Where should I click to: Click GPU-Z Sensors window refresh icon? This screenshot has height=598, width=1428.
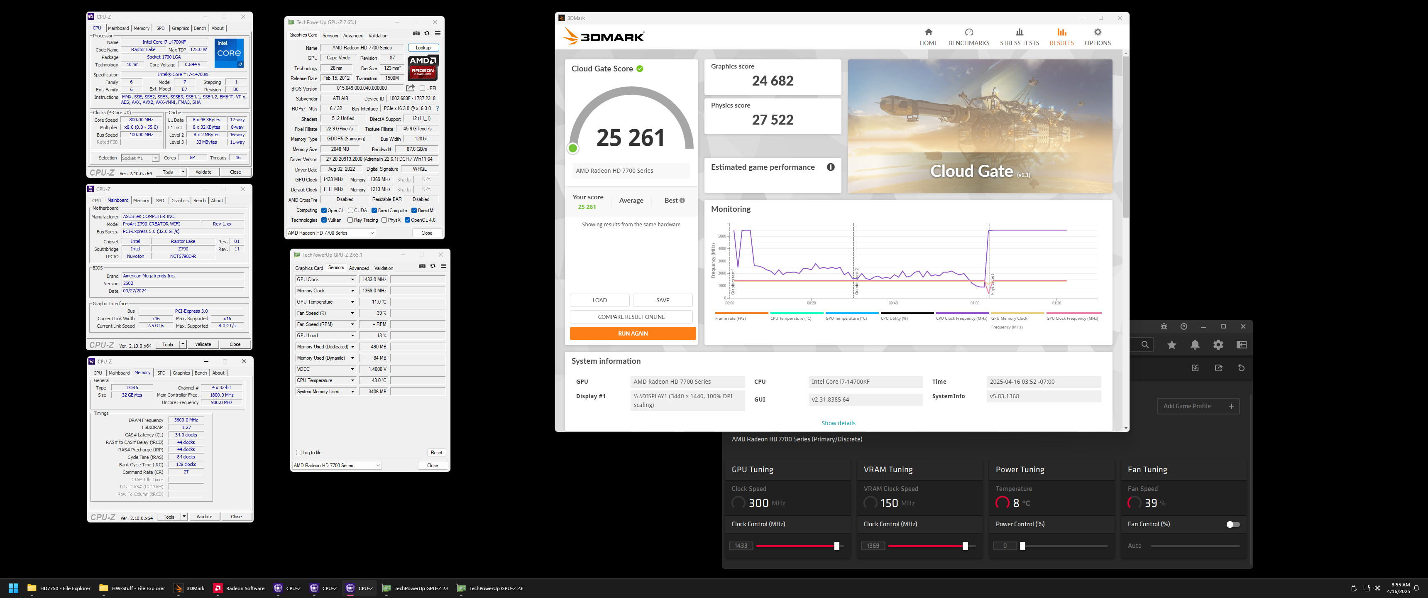[433, 266]
